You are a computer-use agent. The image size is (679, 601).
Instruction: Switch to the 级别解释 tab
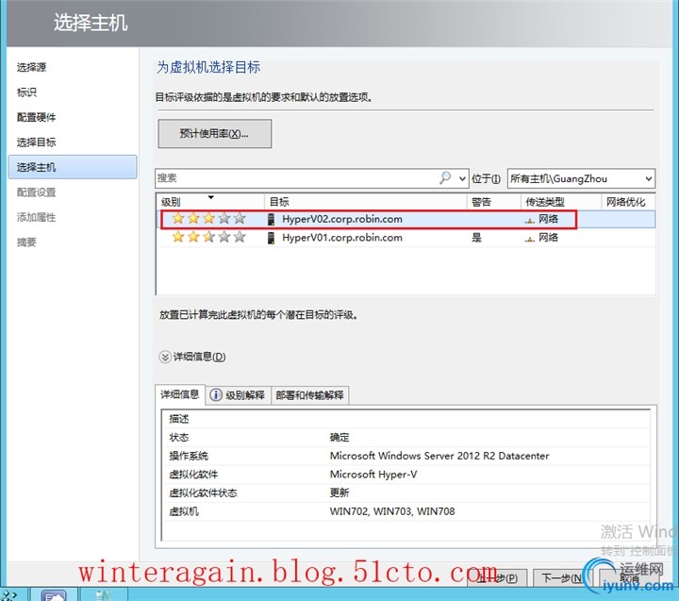pyautogui.click(x=238, y=395)
